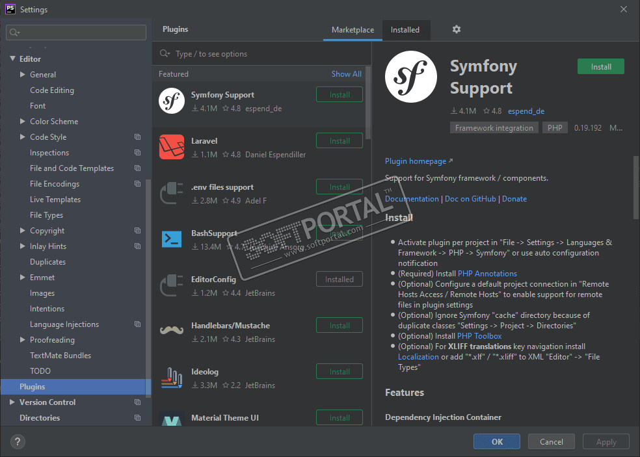
Task: Focus the settings search field
Action: click(76, 33)
